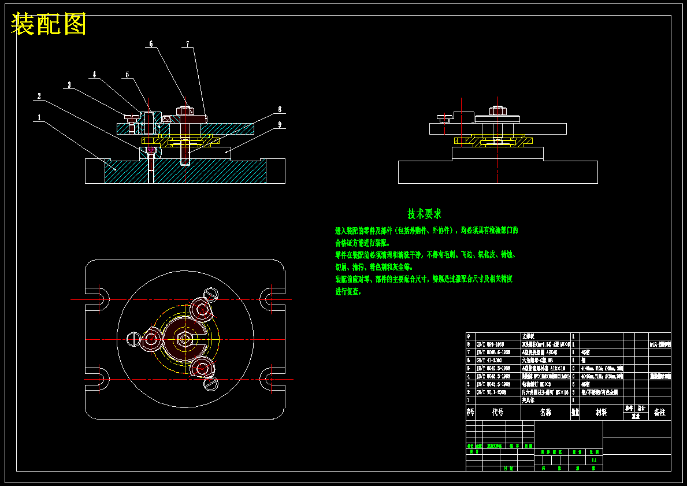Image resolution: width=687 pixels, height=486 pixels.
Task: Click the row 7 JB/T standard code cell
Action: (493, 353)
